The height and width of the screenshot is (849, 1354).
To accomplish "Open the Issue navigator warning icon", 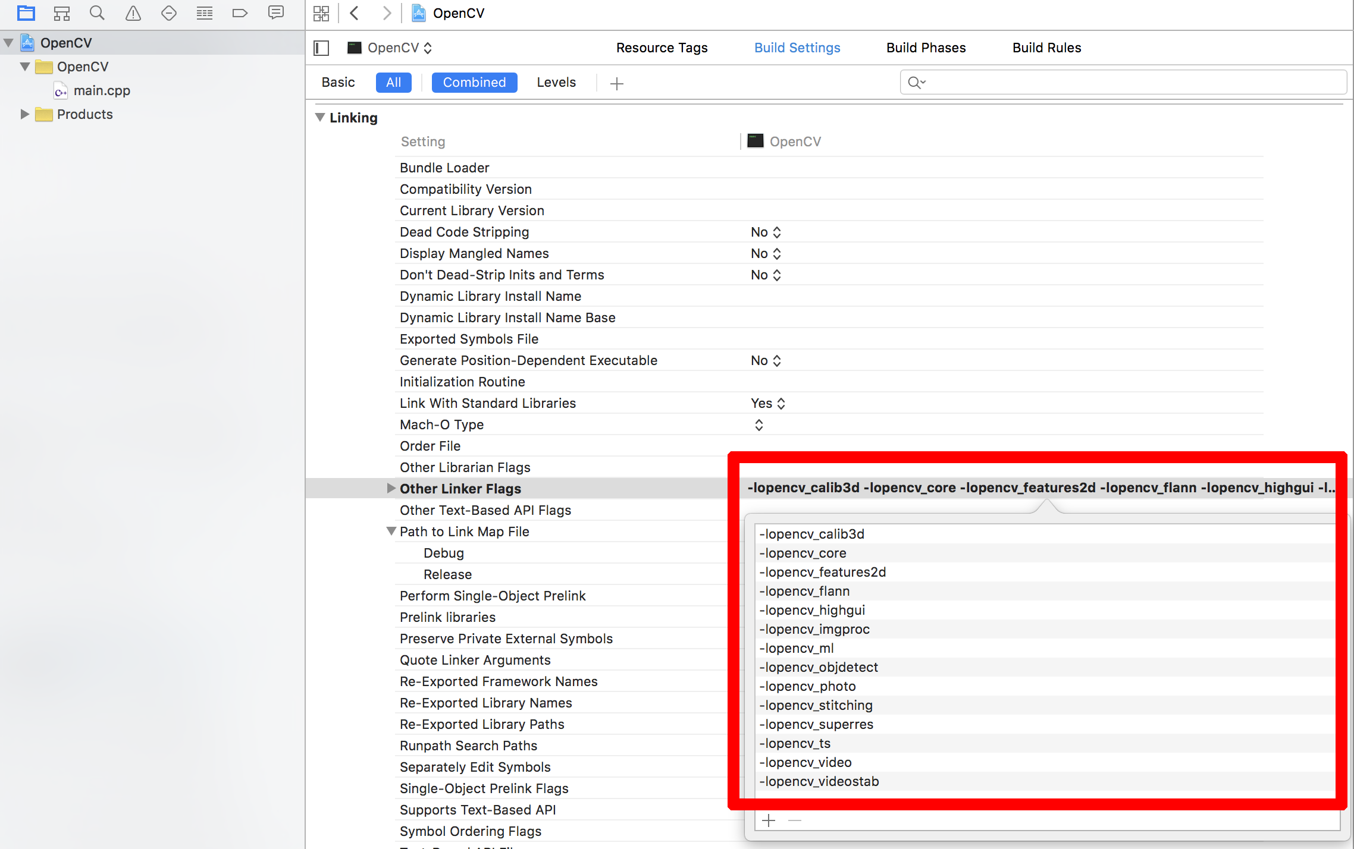I will click(133, 12).
